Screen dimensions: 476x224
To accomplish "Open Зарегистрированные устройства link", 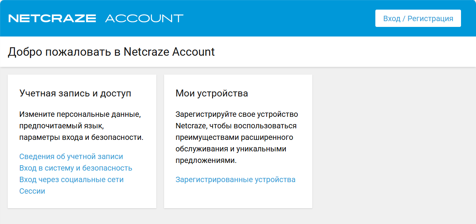I will coord(236,179).
